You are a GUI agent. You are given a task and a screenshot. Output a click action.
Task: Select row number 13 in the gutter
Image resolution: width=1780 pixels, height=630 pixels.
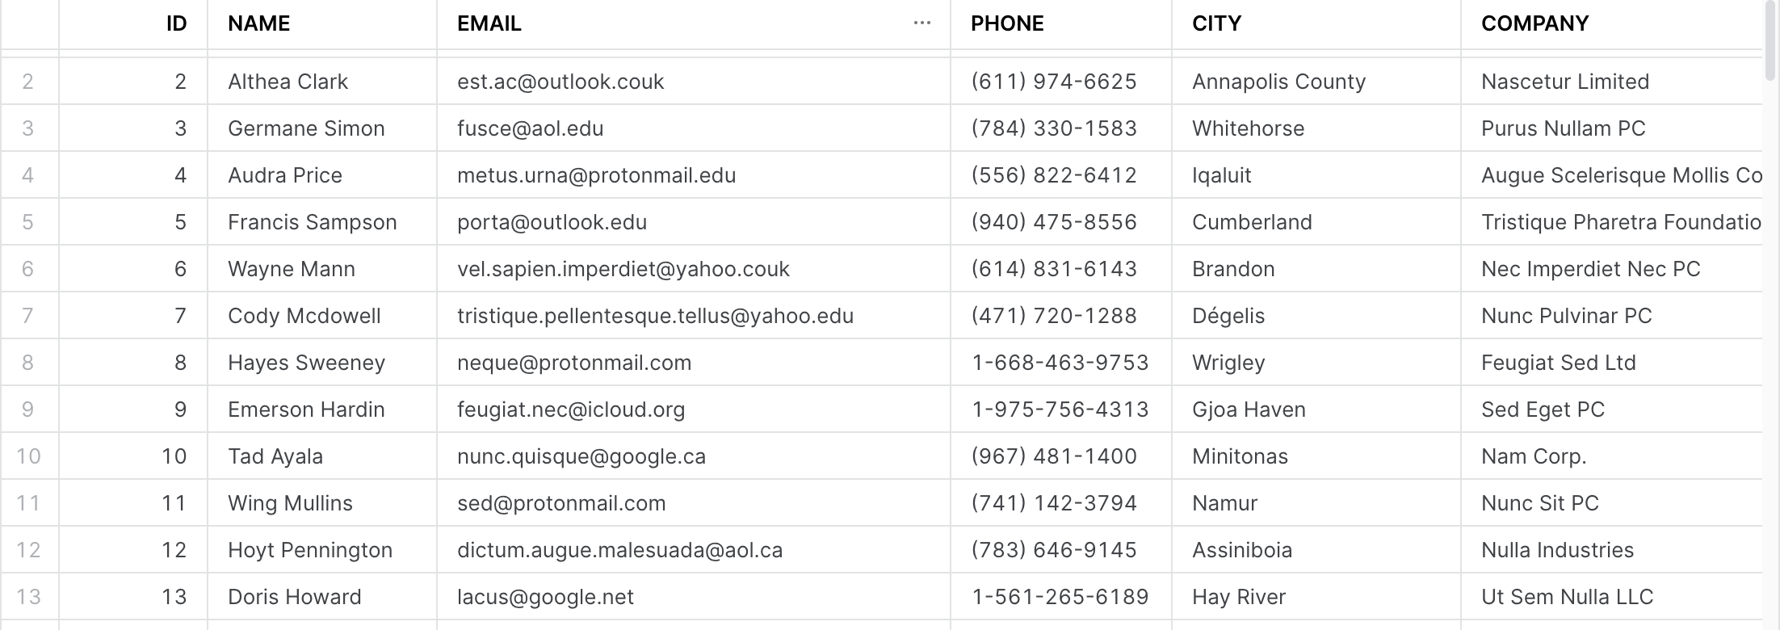tap(29, 597)
